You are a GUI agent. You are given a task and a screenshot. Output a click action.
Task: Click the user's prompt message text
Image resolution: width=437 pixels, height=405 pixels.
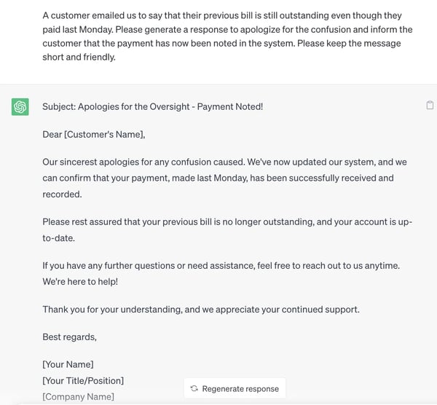(227, 36)
